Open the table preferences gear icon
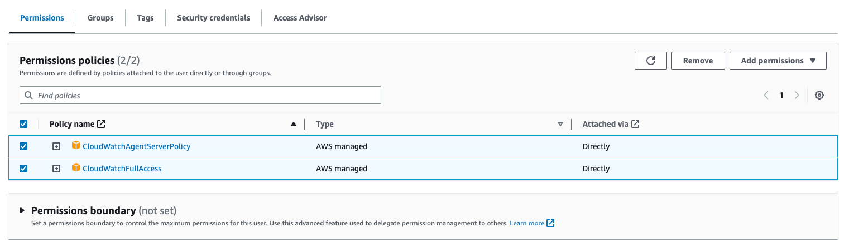 click(819, 95)
